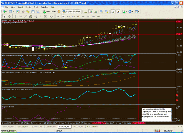Expand the Periods clock dropdown arrow
The width and height of the screenshot is (184, 133).
tap(132, 12)
